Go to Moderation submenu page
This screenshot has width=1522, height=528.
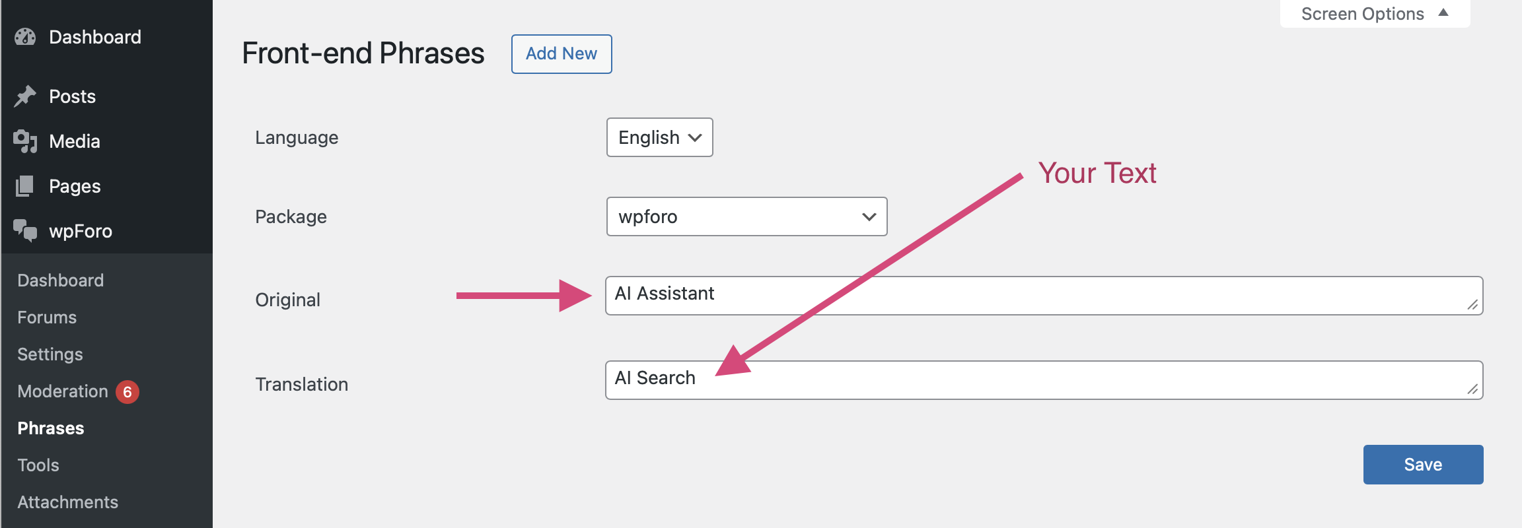click(x=63, y=391)
